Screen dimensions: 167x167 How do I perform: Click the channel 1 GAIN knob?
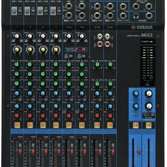[17, 36]
